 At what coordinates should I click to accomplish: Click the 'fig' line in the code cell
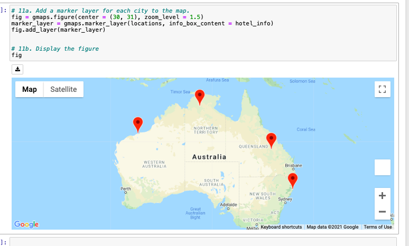coord(17,55)
